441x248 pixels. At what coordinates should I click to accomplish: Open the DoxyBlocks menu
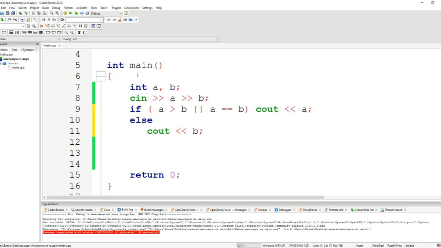click(x=132, y=8)
